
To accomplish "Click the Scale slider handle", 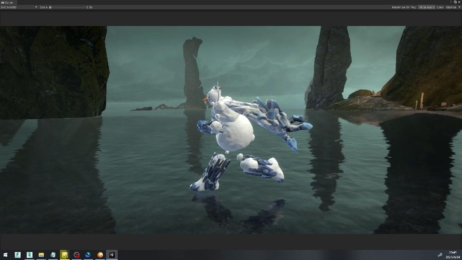I will 50,7.
